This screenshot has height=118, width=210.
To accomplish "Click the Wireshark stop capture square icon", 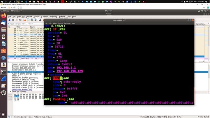I will pos(13,20).
